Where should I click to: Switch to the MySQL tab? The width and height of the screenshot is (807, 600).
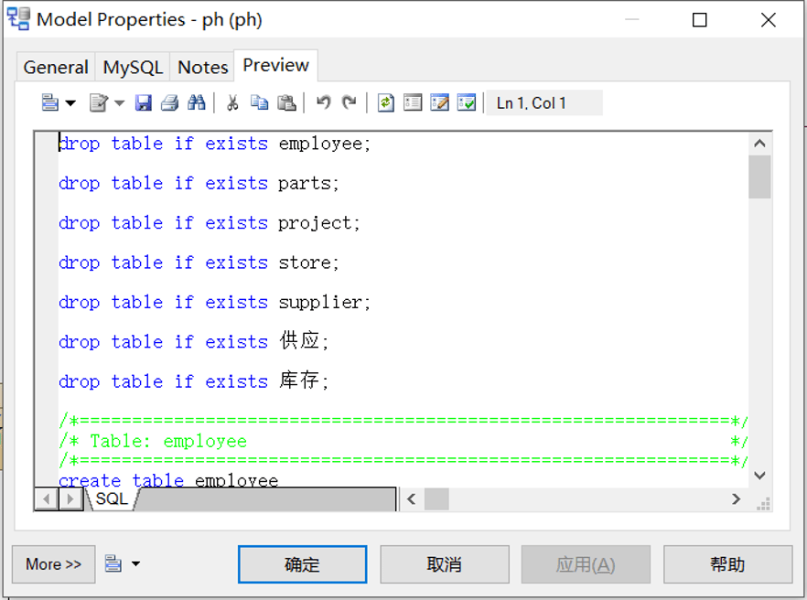click(133, 68)
